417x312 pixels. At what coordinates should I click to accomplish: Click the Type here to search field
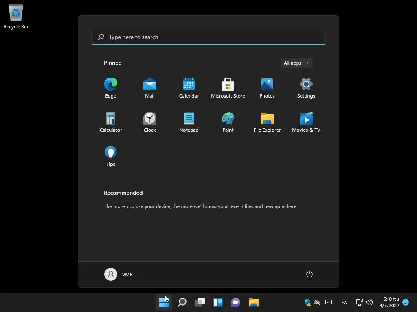tap(208, 37)
